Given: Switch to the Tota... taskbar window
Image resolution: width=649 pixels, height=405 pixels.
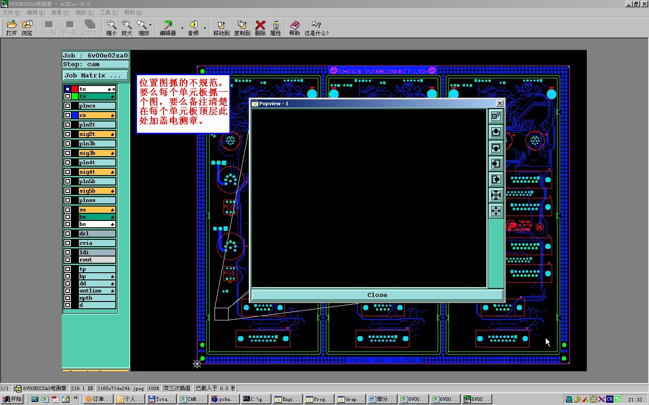Looking at the screenshot, I should 160,399.
